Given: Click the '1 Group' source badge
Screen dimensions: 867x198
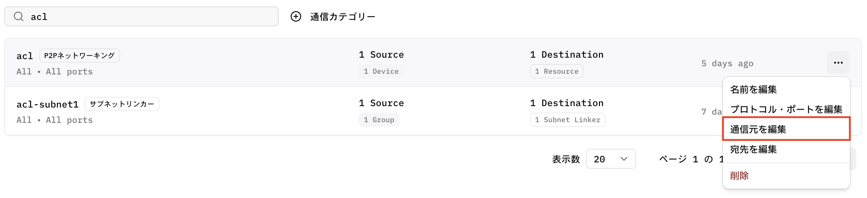Looking at the screenshot, I should tap(379, 120).
